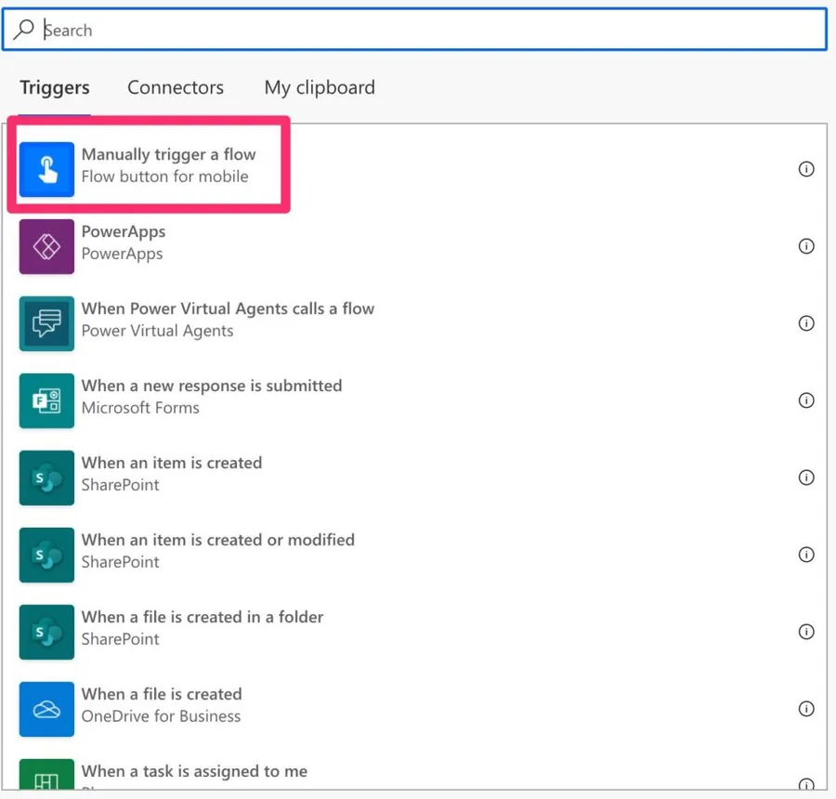
Task: Select When Power Virtual Agents calls a flow
Action: 228,309
